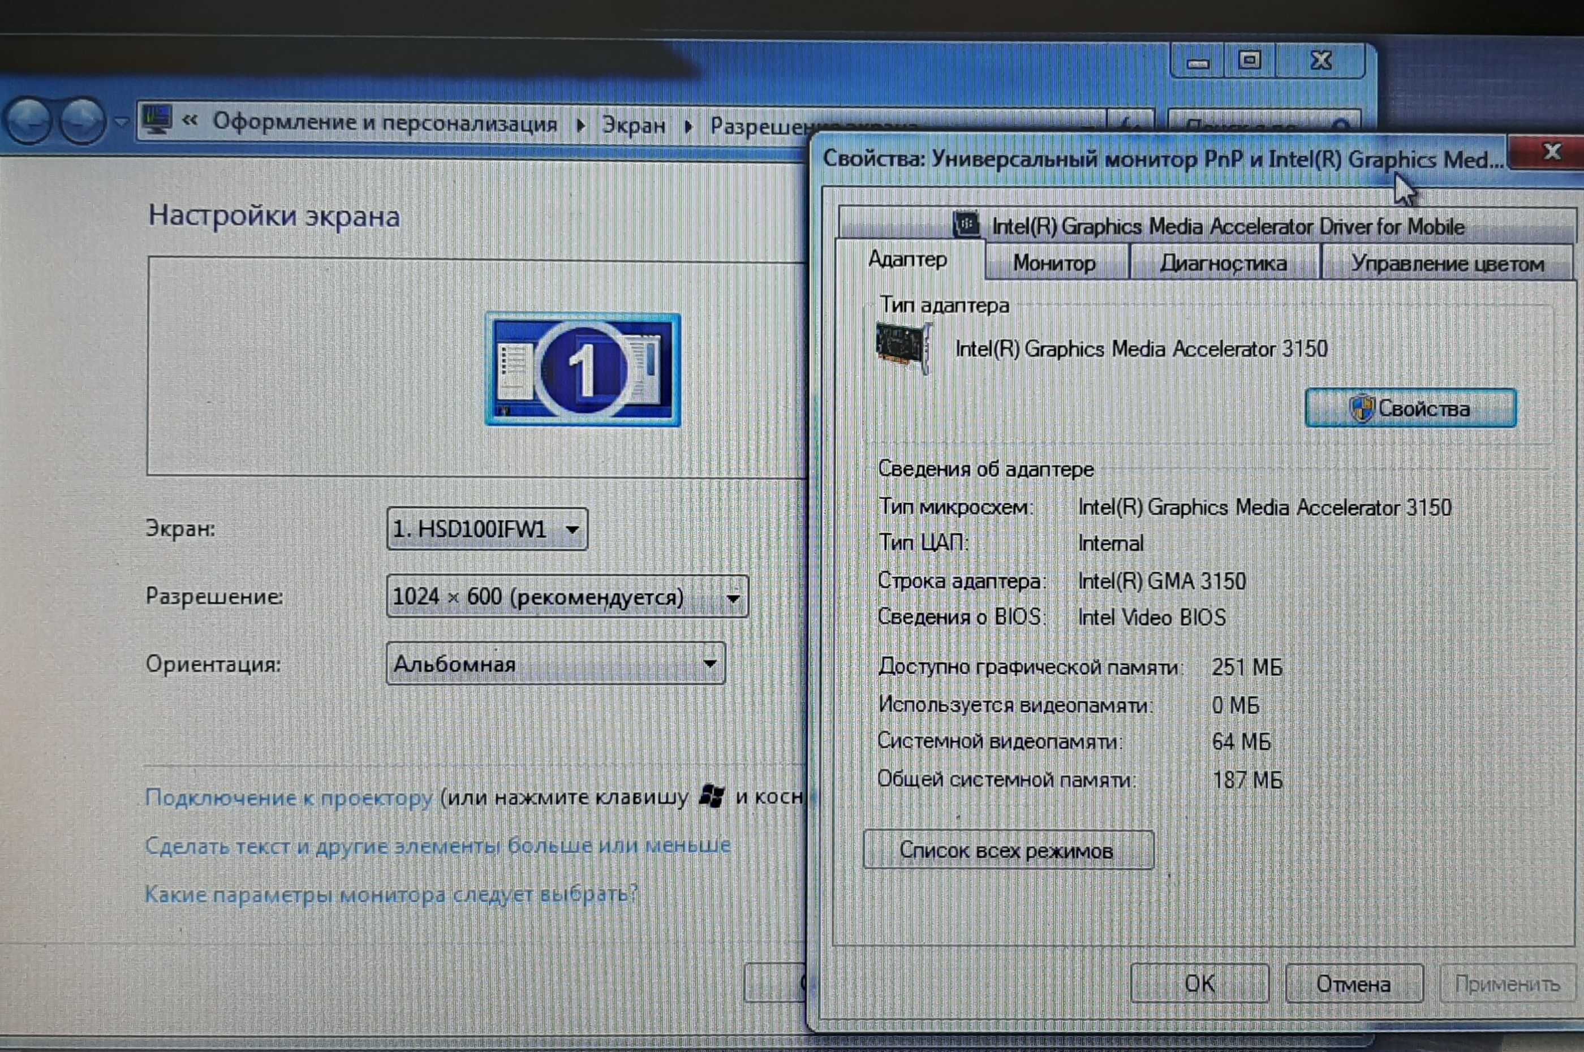The height and width of the screenshot is (1052, 1584).
Task: Click 'Список всех режимов' button
Action: pyautogui.click(x=1008, y=850)
